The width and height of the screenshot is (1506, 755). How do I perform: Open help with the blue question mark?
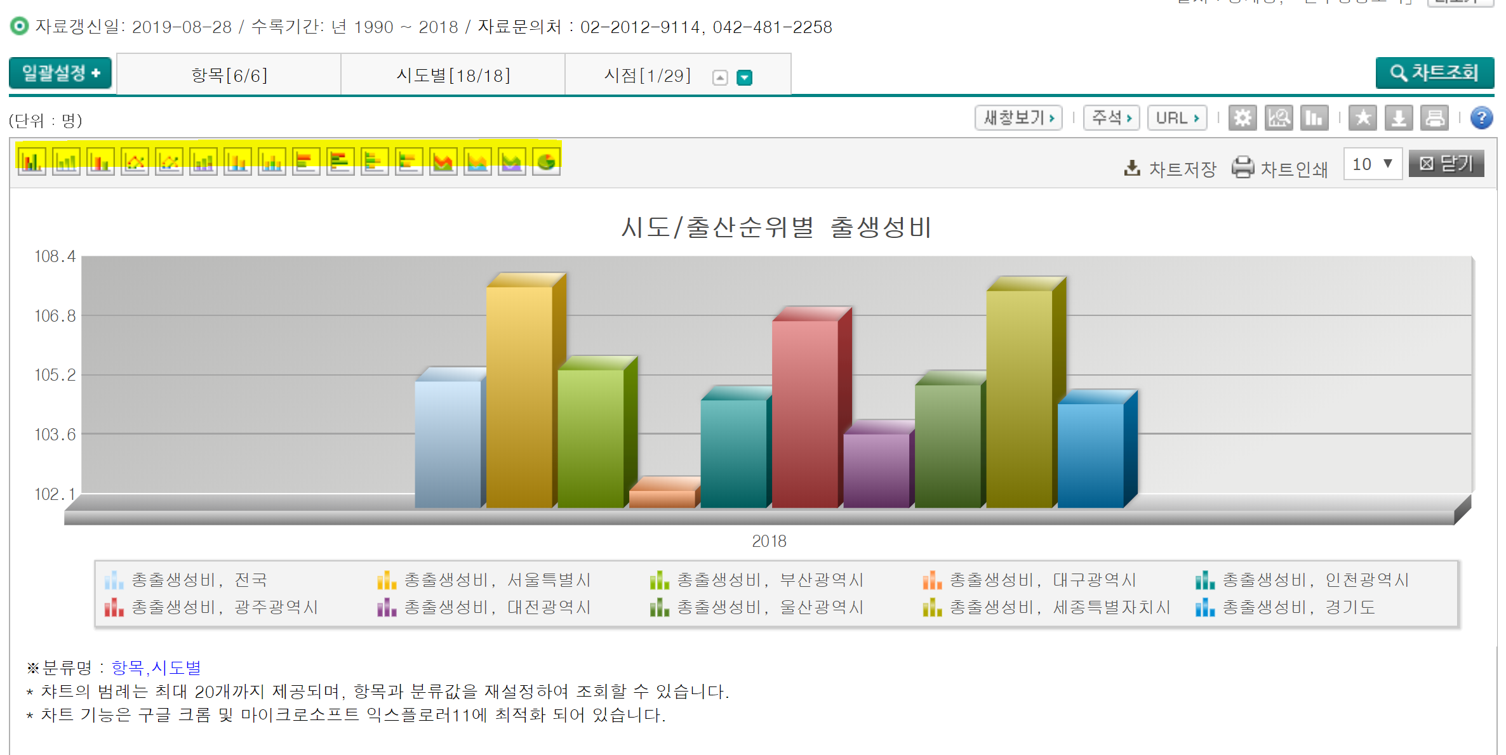tap(1481, 118)
